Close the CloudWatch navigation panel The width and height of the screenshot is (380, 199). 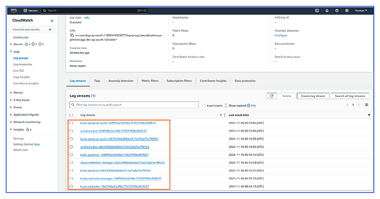pyautogui.click(x=52, y=21)
